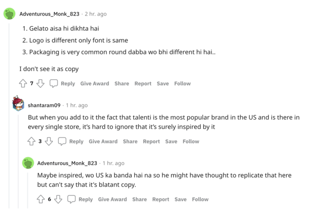This screenshot has width=312, height=210.
Task: Upvote the last comment with 6 points
Action: (41, 199)
